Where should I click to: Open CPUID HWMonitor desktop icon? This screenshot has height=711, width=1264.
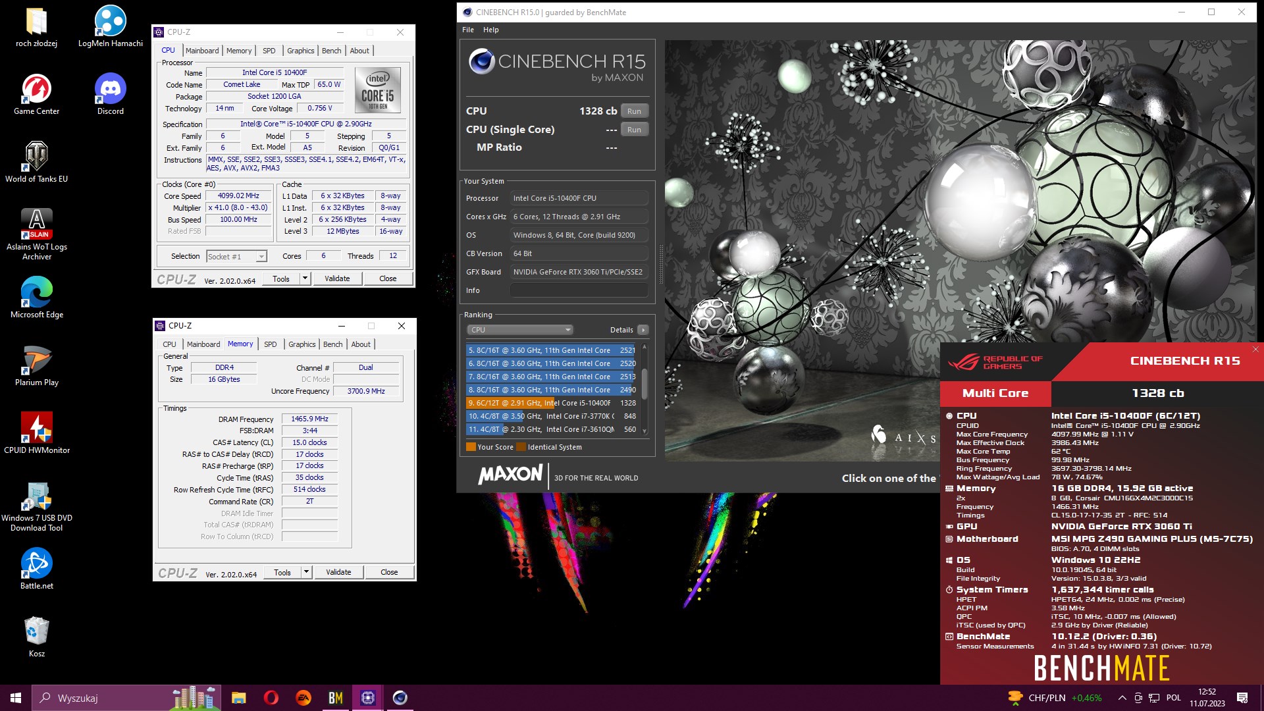tap(36, 433)
